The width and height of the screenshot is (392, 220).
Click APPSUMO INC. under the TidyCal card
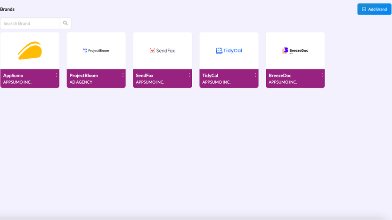click(x=216, y=82)
